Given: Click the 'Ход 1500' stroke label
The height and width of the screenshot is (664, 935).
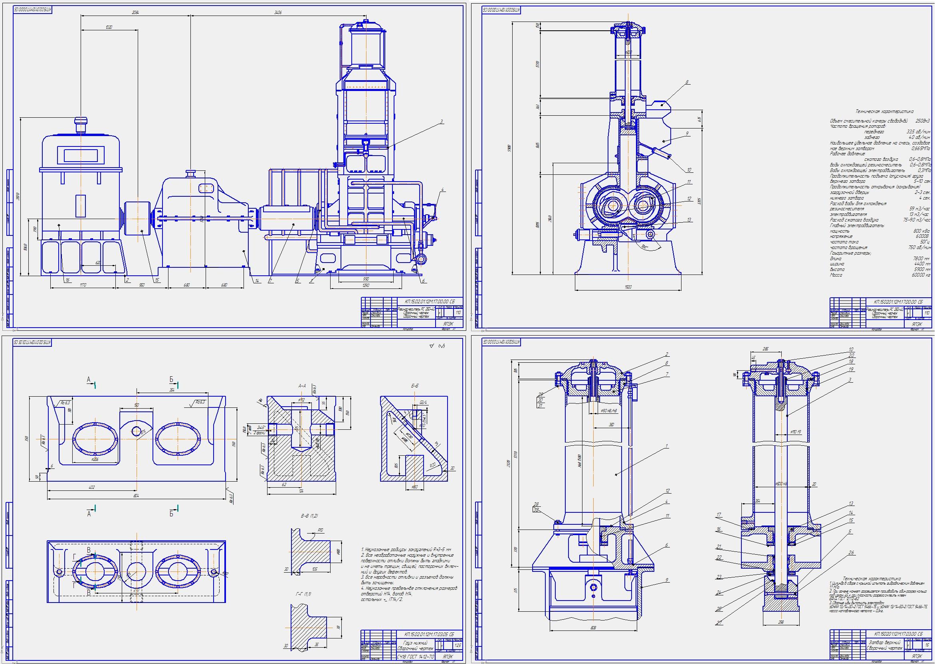Looking at the screenshot, I should click(580, 461).
